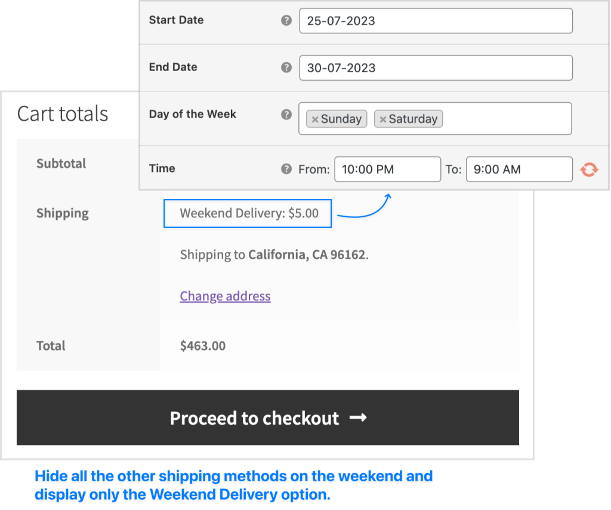Click the Proceed to checkout button
611x510 pixels.
[x=268, y=417]
